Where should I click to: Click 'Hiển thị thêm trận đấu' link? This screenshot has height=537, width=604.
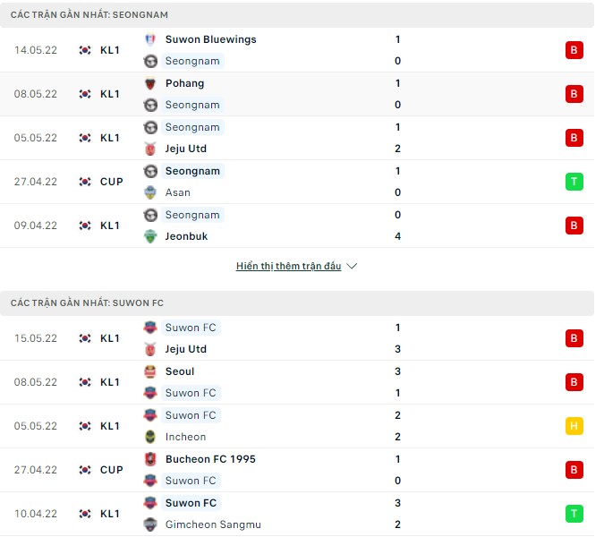pos(288,267)
